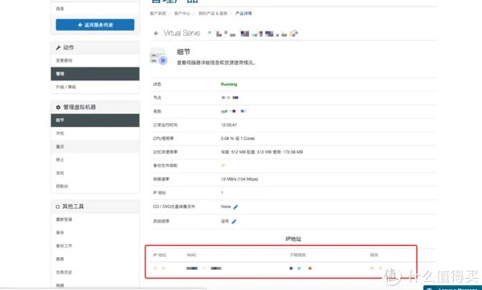This screenshot has height=290, width=482.
Task: Select the highlighted 细节 sidebar item
Action: point(95,120)
